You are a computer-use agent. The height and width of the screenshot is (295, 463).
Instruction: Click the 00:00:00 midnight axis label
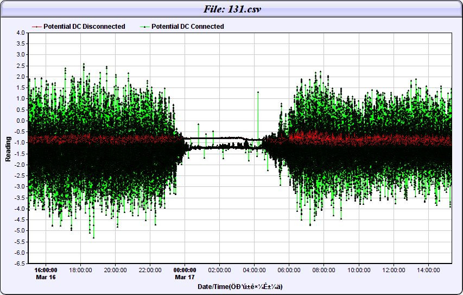click(x=185, y=269)
